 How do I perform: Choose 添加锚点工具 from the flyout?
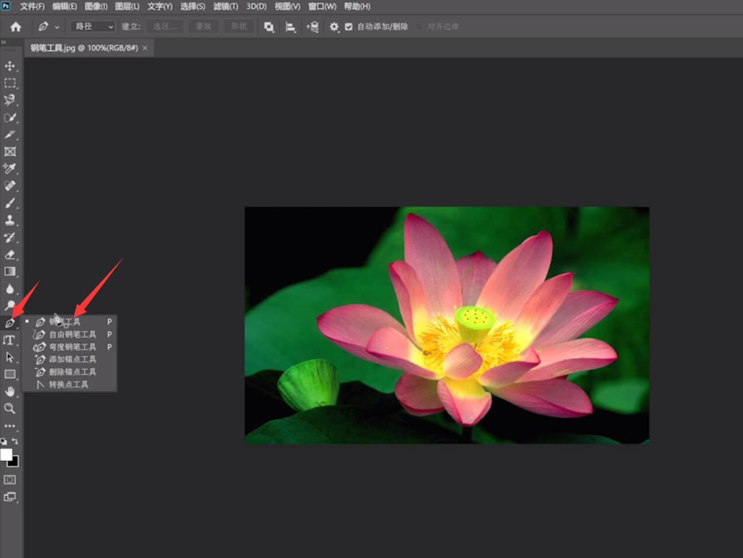69,359
